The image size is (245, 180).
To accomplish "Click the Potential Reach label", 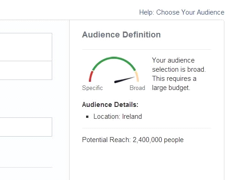I will [106, 140].
